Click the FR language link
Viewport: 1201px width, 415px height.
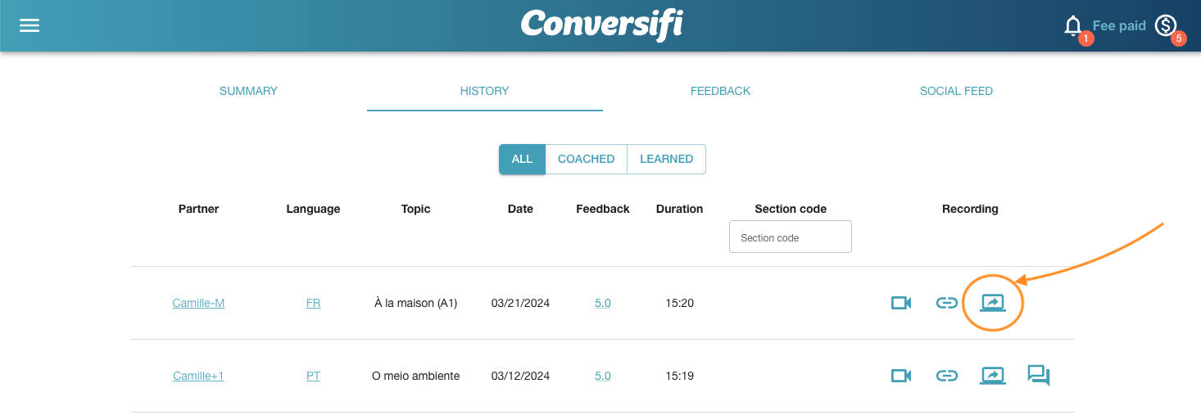point(313,303)
